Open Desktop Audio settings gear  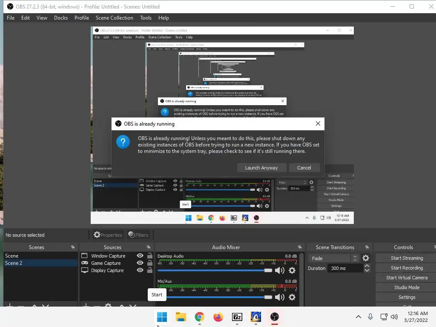tap(292, 270)
